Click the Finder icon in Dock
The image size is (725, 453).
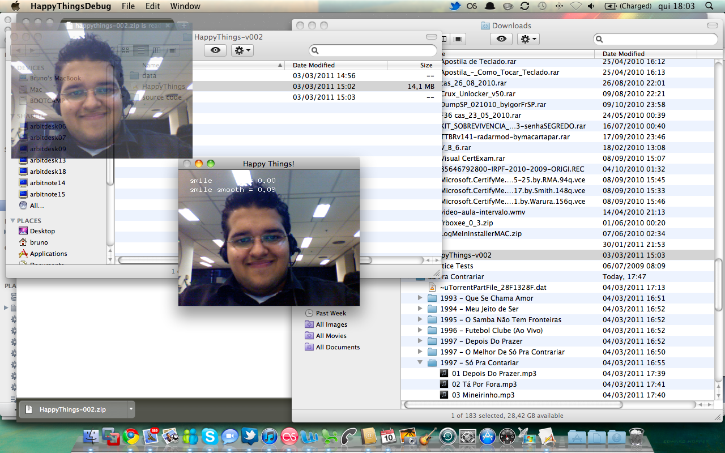tap(91, 436)
